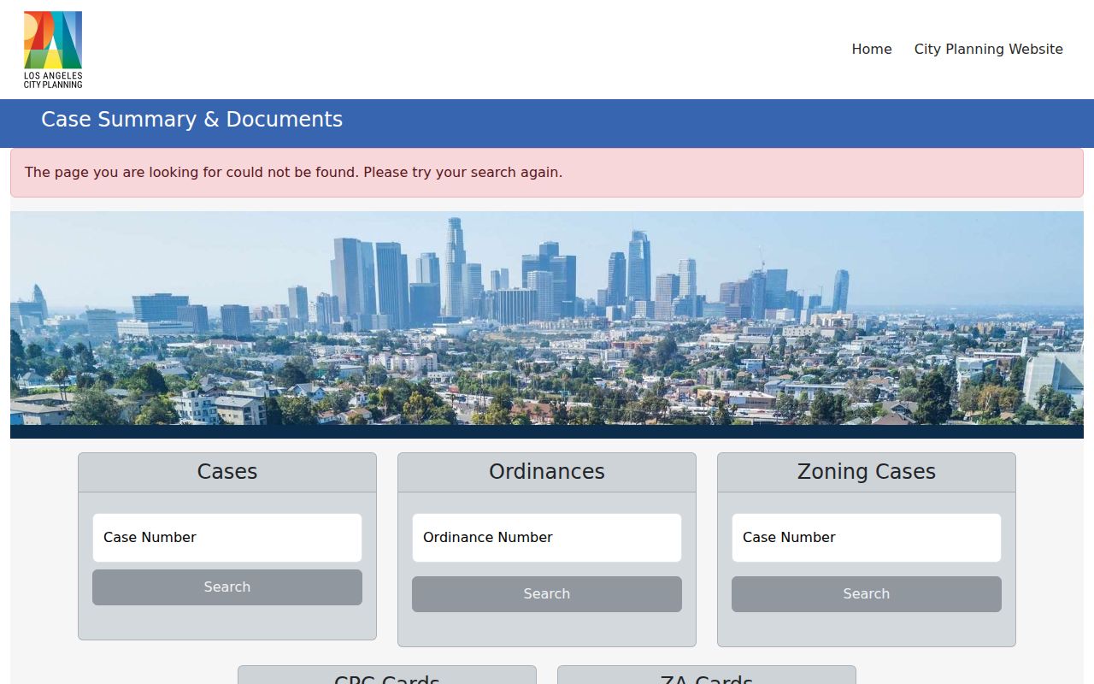Focus the Ordinance Number input field
The width and height of the screenshot is (1094, 684).
[x=547, y=538]
